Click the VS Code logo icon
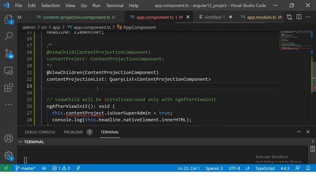 [6, 5]
